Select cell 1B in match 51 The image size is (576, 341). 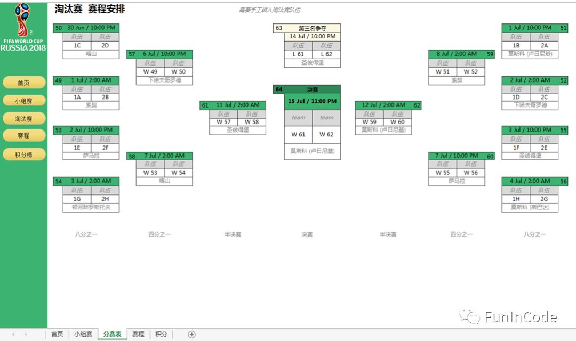(x=516, y=45)
